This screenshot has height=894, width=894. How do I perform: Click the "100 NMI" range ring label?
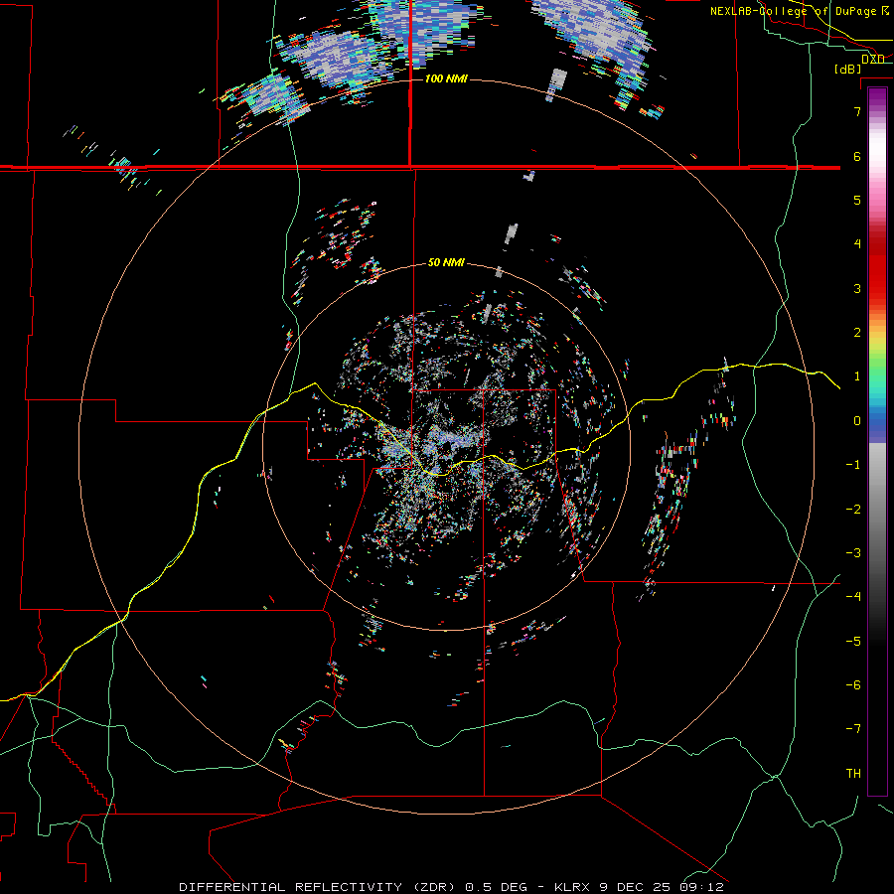(x=446, y=78)
